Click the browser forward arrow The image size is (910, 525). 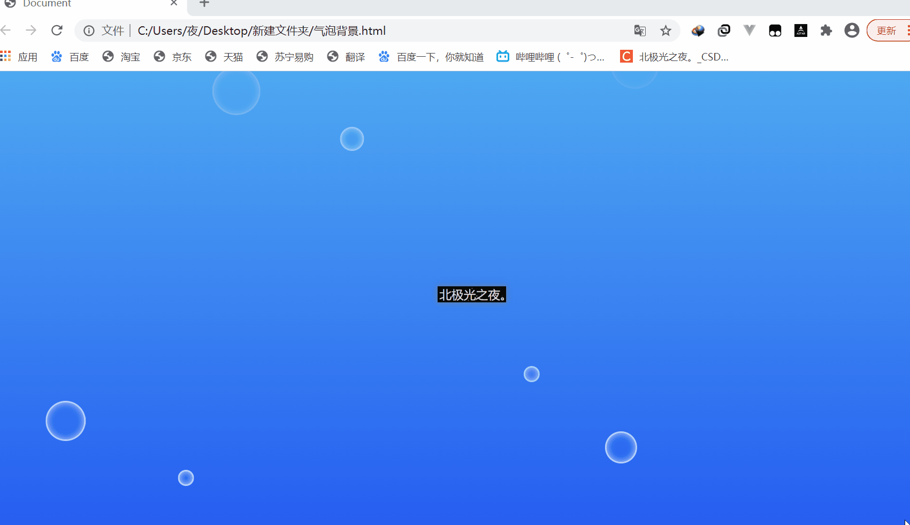tap(31, 31)
